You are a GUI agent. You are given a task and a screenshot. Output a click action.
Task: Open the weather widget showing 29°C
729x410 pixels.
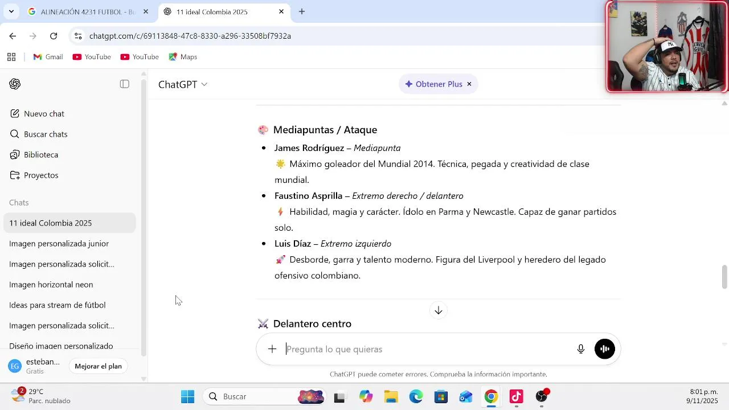click(x=41, y=396)
